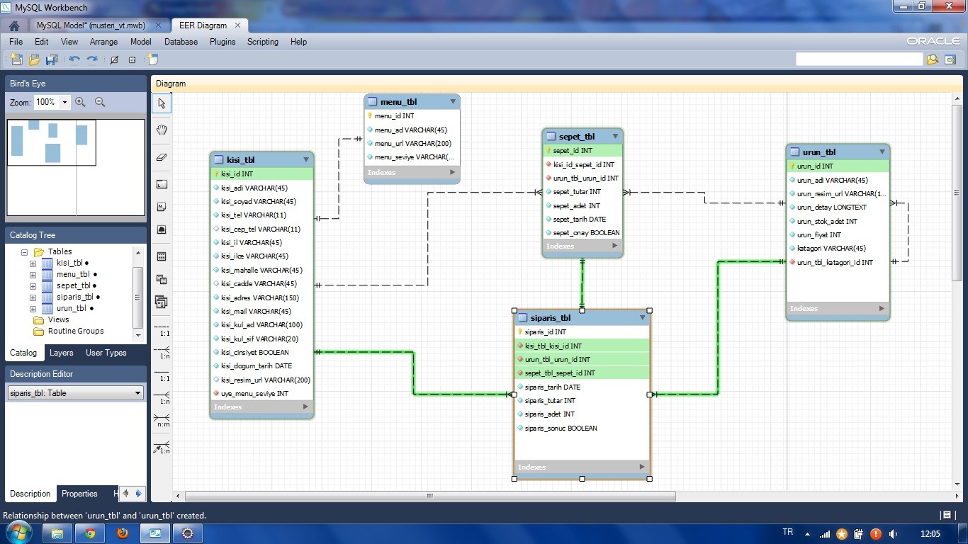Toggle the grid display toolbar icon
This screenshot has width=968, height=544.
tap(114, 60)
